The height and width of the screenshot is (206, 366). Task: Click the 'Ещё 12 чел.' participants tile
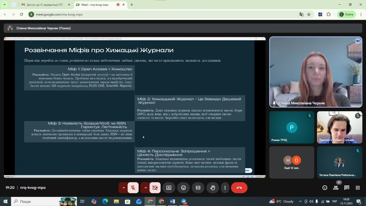tap(292, 162)
